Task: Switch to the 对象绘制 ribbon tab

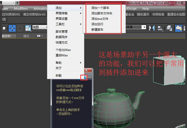Action: (9, 36)
